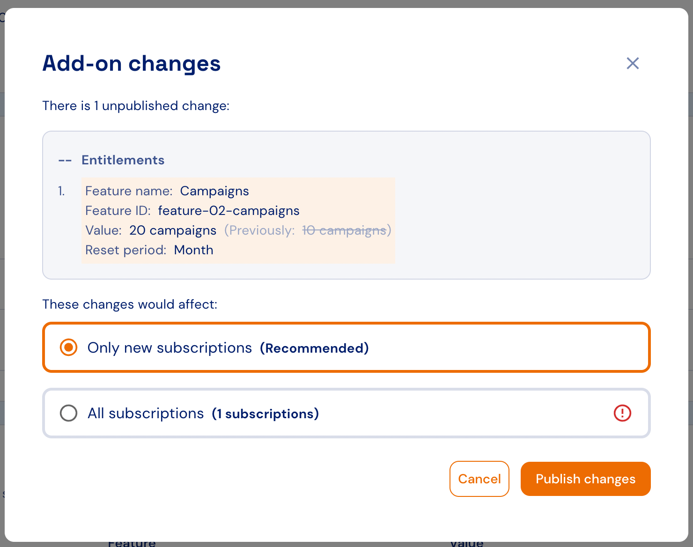The width and height of the screenshot is (693, 547).
Task: Click the All subscriptions label text
Action: coord(146,414)
